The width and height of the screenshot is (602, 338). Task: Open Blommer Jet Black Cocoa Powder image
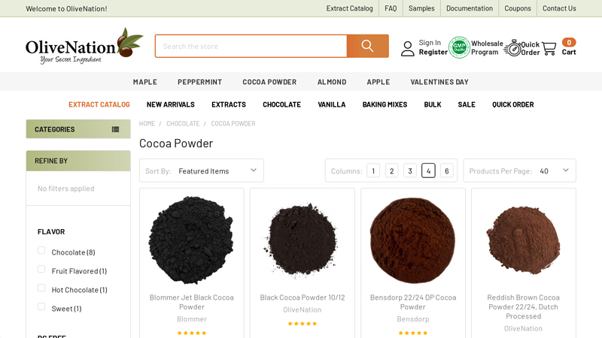192,240
